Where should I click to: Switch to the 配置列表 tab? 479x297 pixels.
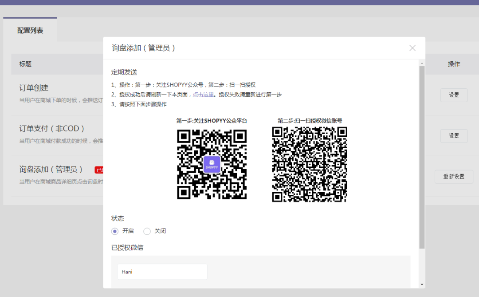[30, 31]
